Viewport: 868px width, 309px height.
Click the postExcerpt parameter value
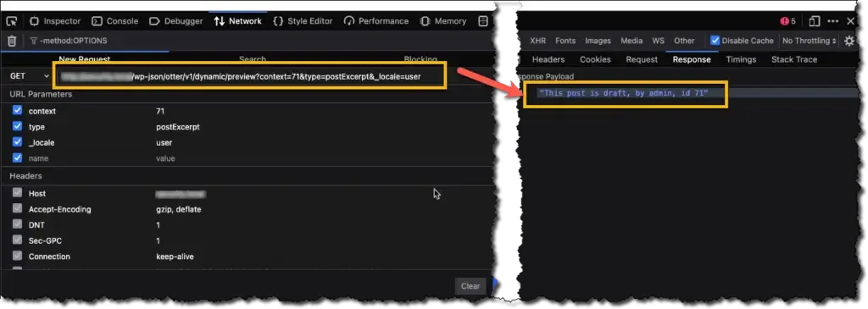pos(178,127)
